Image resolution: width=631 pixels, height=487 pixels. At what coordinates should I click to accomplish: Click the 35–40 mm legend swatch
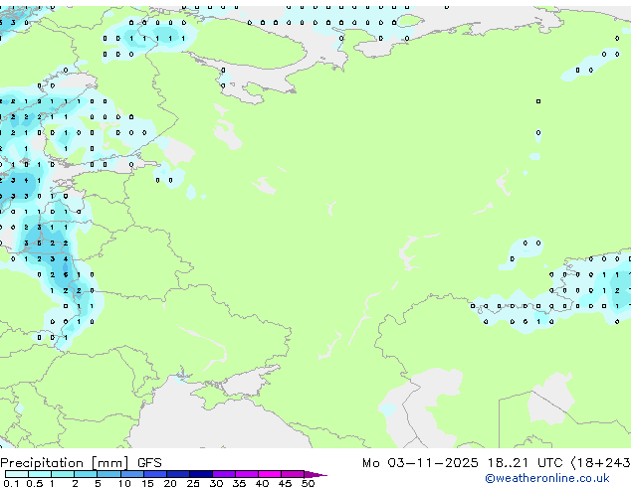[x=247, y=474]
